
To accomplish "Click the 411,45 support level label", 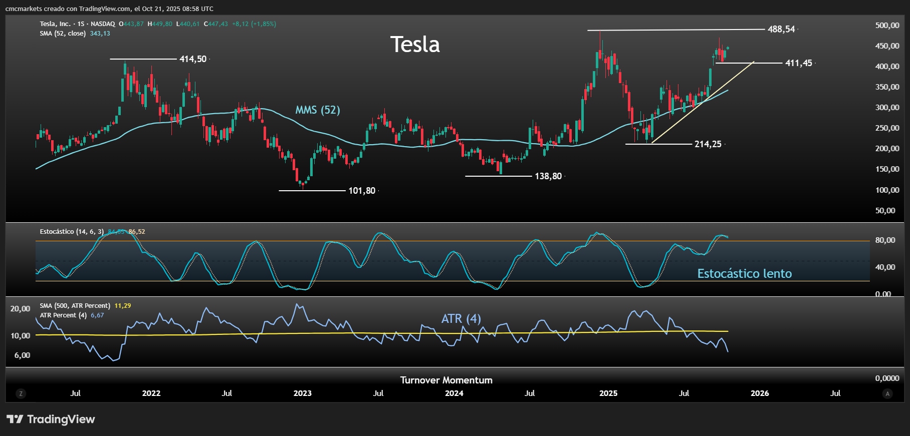I will pos(799,63).
